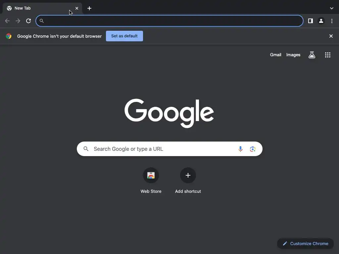Open Chrome's three-dot menu

click(x=332, y=21)
